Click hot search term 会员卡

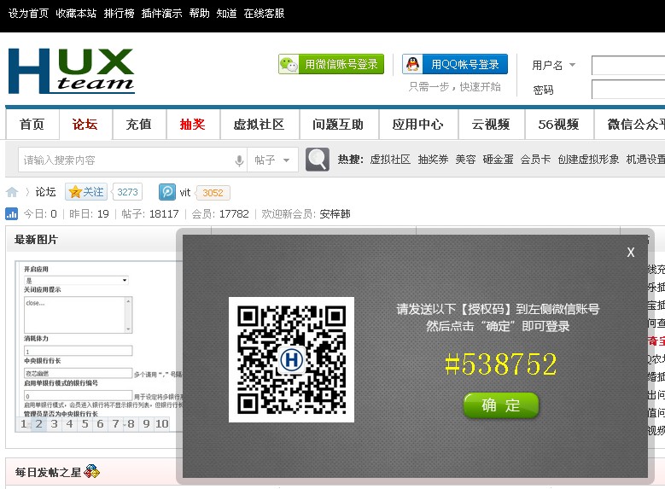tap(535, 160)
